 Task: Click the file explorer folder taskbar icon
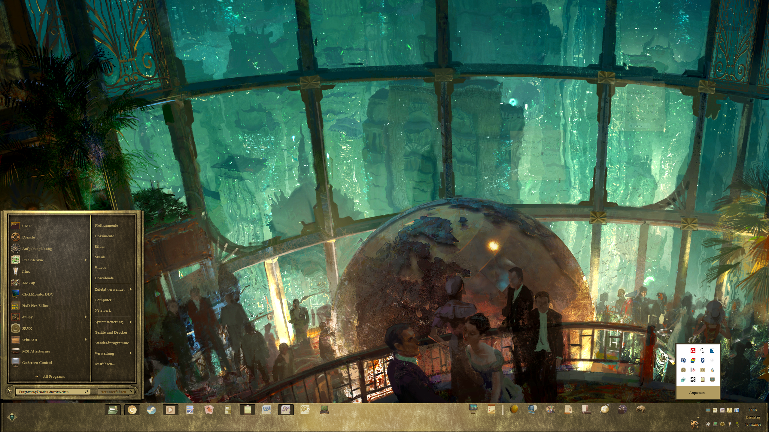pos(113,410)
